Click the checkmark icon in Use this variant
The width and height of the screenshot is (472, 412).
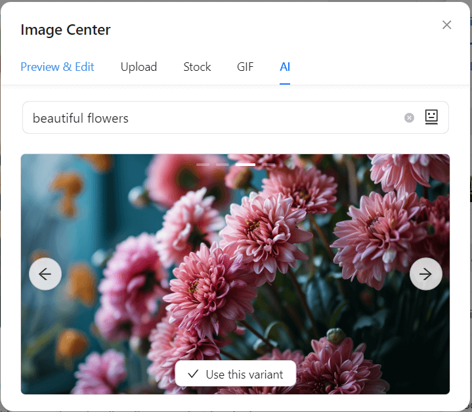click(x=193, y=374)
